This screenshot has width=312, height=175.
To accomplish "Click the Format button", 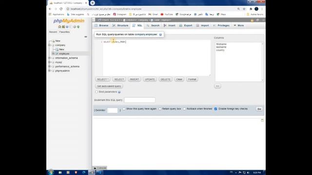I will click(192, 79).
